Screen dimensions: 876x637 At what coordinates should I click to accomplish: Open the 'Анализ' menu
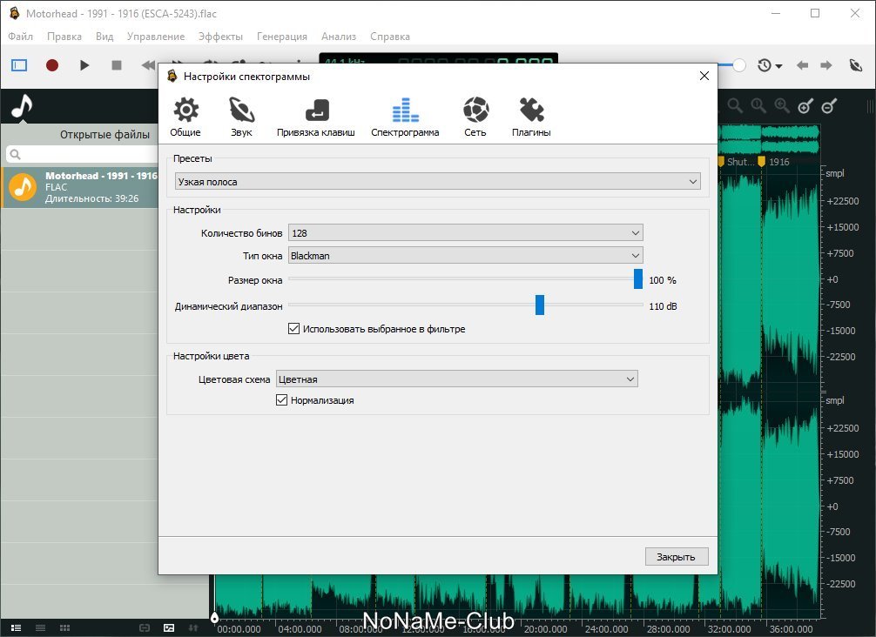[x=339, y=37]
